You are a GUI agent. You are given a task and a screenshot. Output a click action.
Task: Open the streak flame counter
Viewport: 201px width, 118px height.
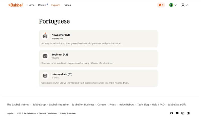pos(161,5)
